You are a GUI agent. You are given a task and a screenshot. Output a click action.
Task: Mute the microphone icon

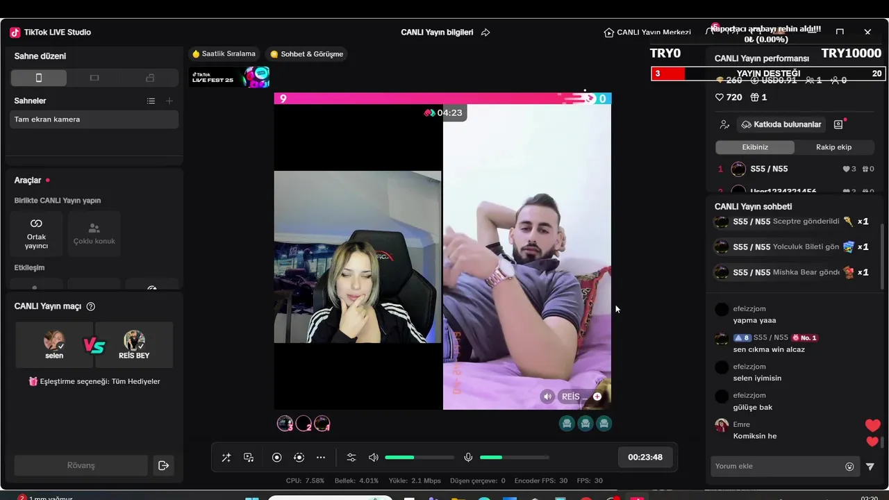(x=468, y=458)
